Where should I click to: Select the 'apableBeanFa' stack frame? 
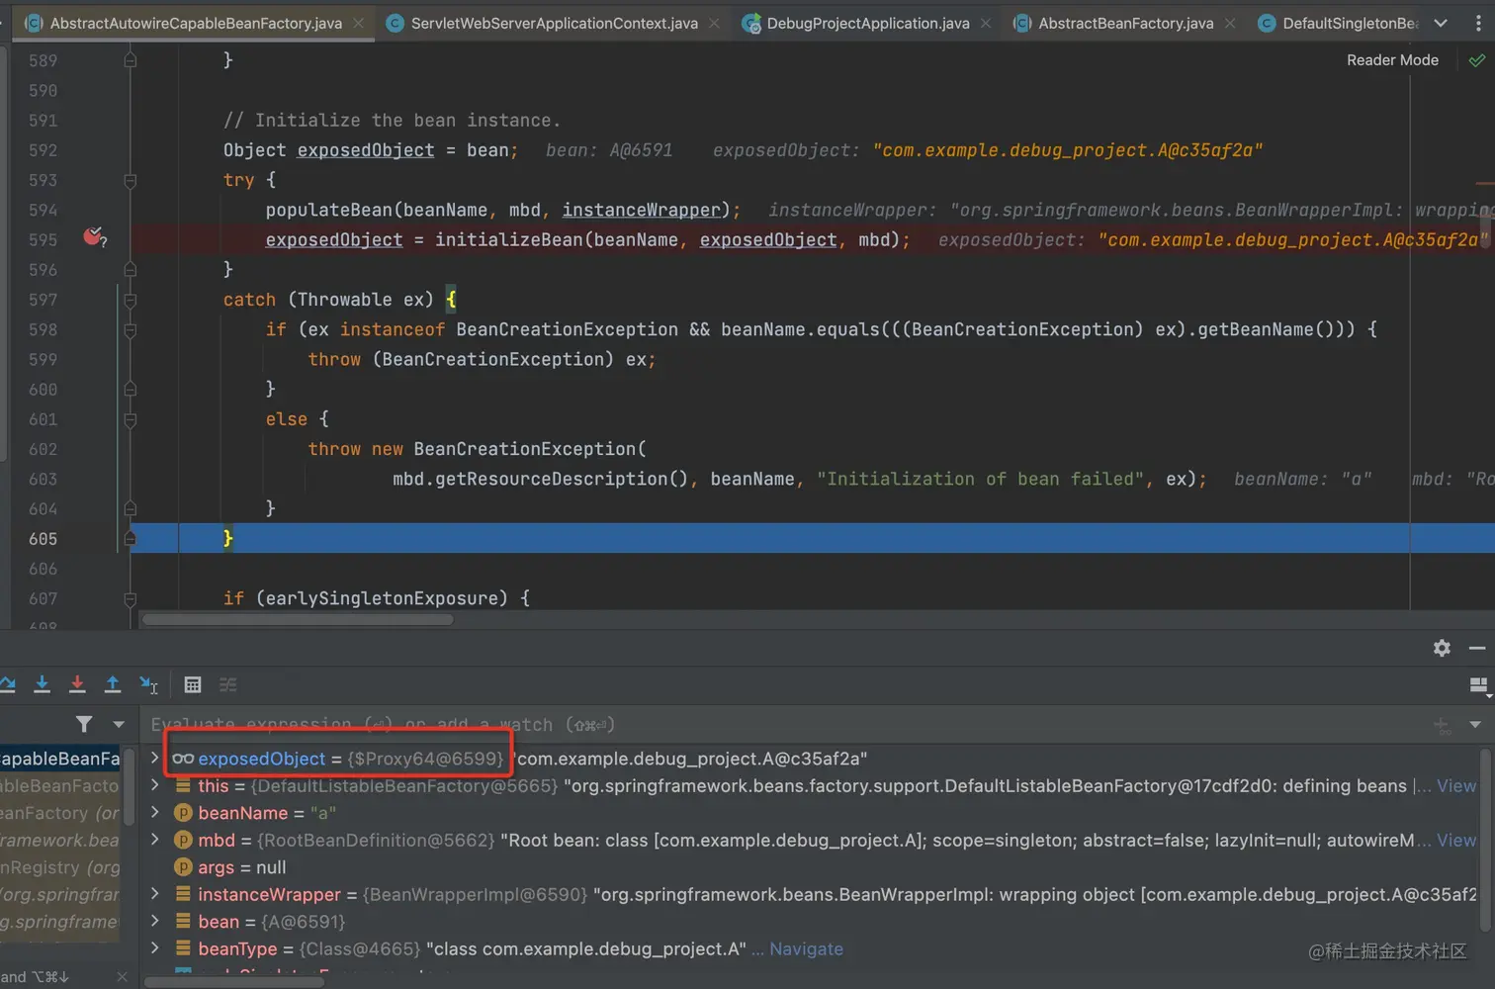click(x=60, y=759)
